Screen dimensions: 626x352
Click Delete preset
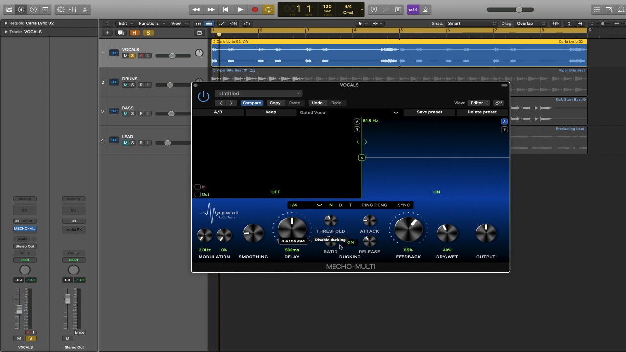(x=482, y=112)
